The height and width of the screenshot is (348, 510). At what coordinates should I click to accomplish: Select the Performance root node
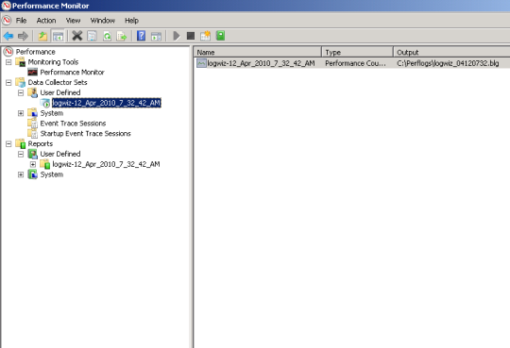click(x=36, y=52)
